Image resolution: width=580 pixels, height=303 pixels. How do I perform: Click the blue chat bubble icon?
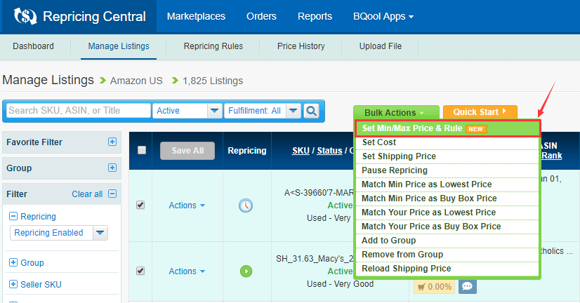click(x=468, y=286)
